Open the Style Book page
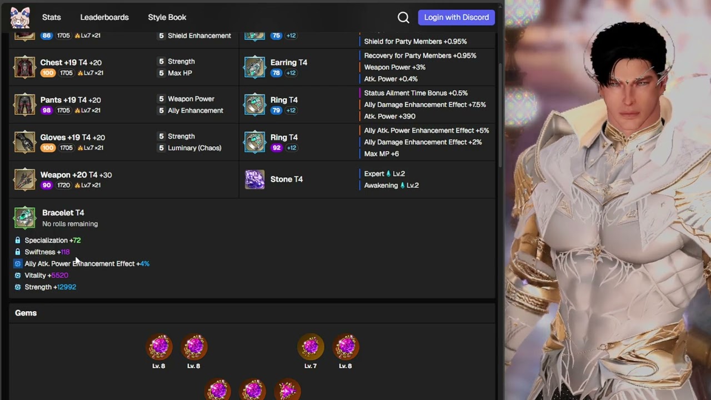 (167, 17)
